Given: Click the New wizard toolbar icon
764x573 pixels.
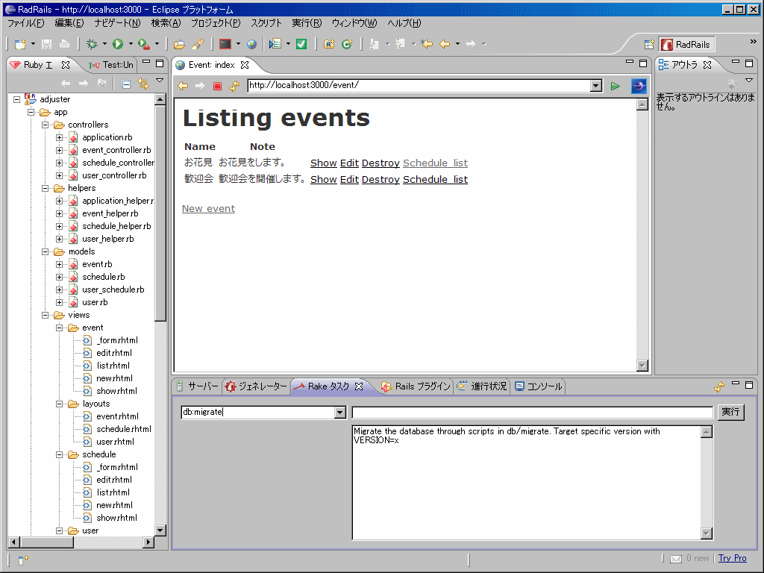Looking at the screenshot, I should point(20,44).
